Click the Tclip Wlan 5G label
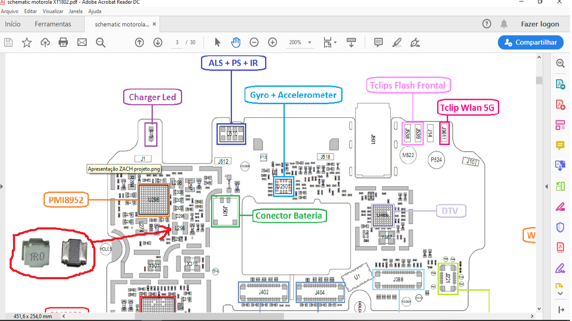 pyautogui.click(x=467, y=107)
